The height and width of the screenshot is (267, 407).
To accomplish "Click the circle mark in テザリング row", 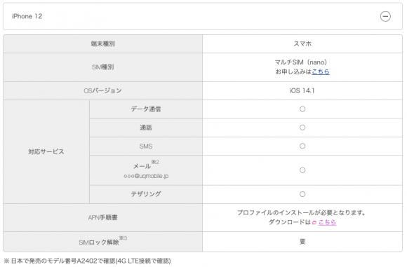I will point(302,194).
